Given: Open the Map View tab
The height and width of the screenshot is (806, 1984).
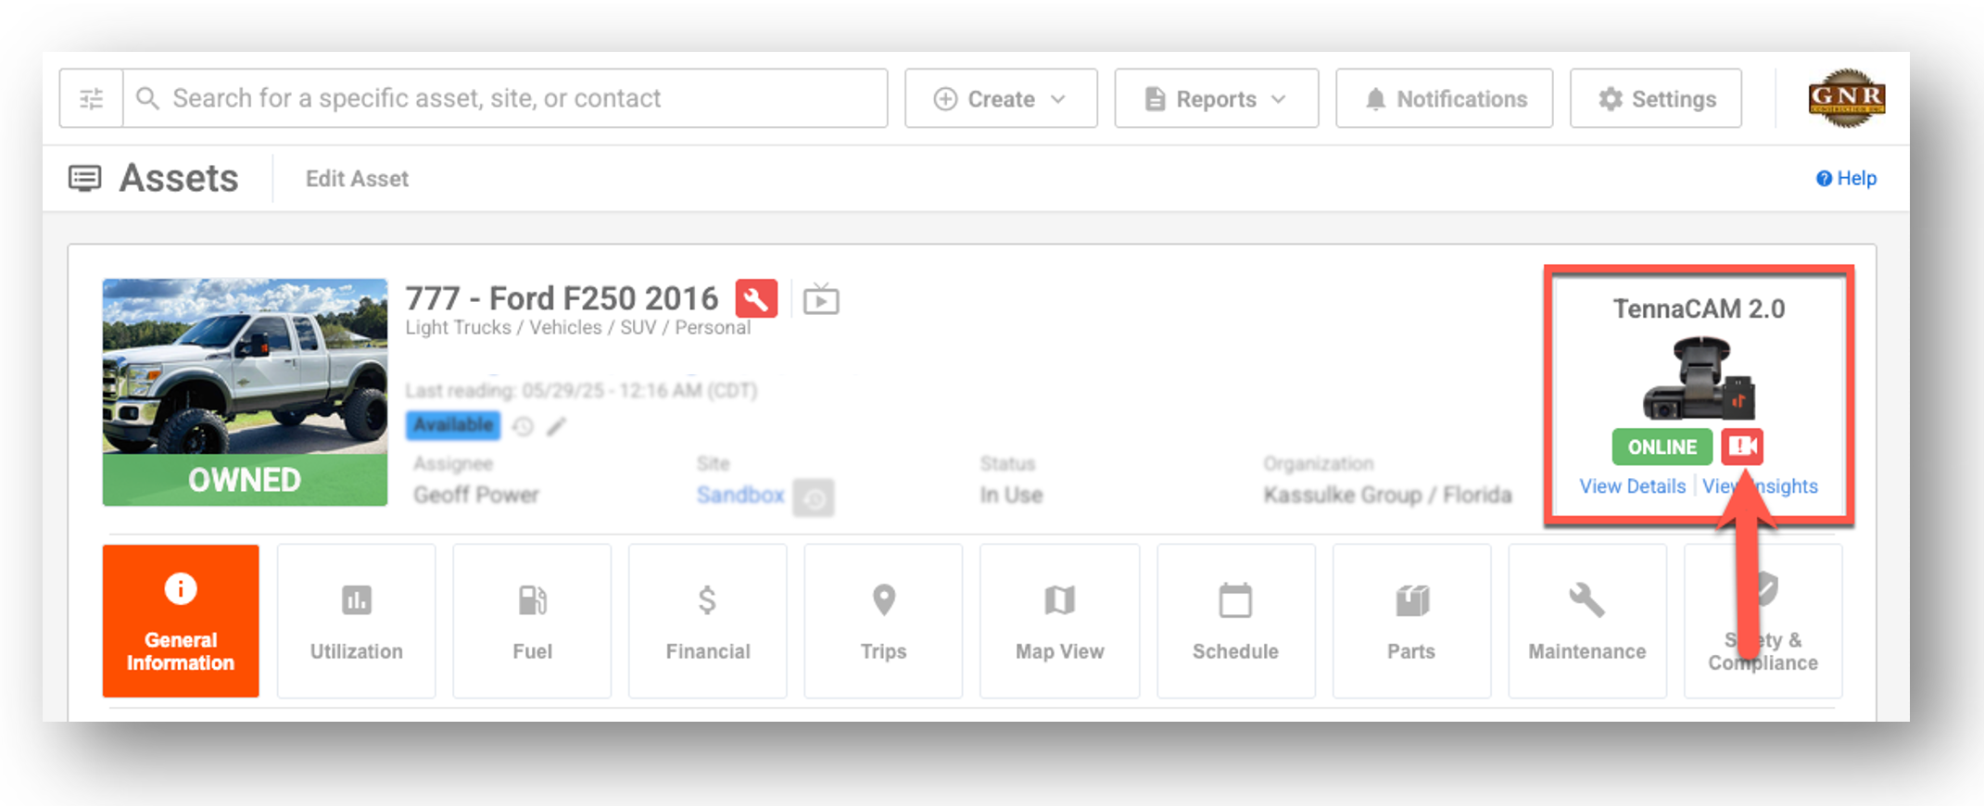Looking at the screenshot, I should 1060,621.
